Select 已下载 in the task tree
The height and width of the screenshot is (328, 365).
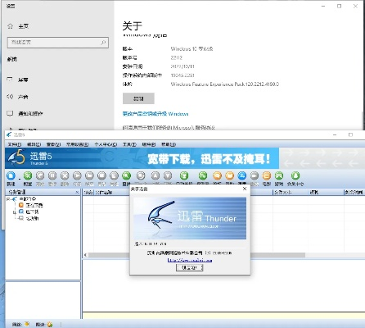[32, 212]
